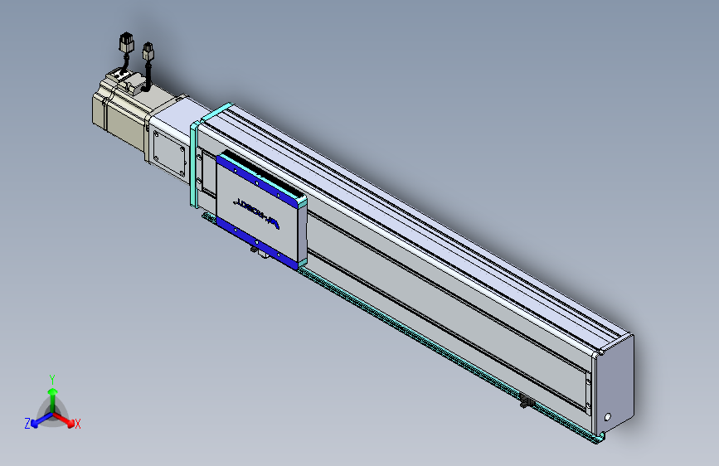Click the green Y axis of the orientation triad
Screen dimensions: 719x466
point(53,400)
